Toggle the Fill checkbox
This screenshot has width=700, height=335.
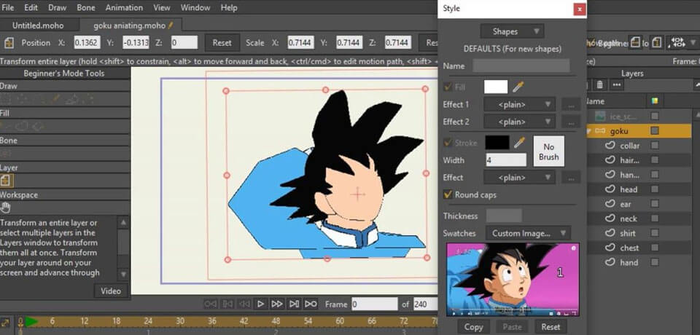(447, 87)
